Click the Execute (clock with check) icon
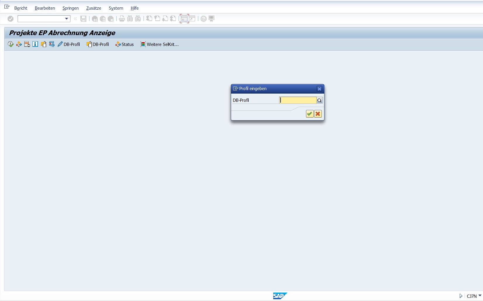Viewport: 483px width, 301px height. click(x=11, y=44)
